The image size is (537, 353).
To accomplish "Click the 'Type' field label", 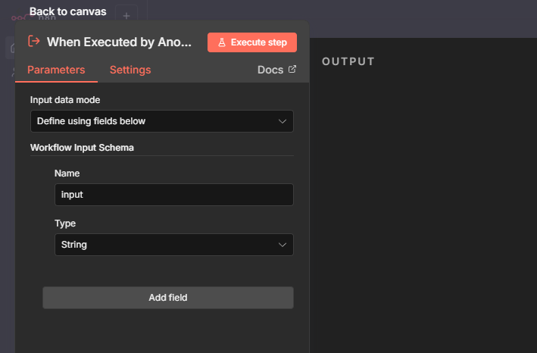I will [65, 223].
